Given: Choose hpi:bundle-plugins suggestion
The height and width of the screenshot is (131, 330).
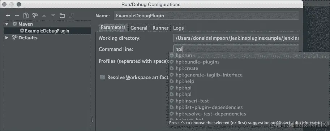Looking at the screenshot, I should pos(249,62).
